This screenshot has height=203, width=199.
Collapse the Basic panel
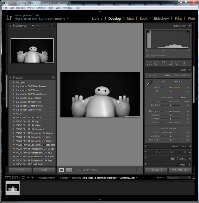point(190,70)
